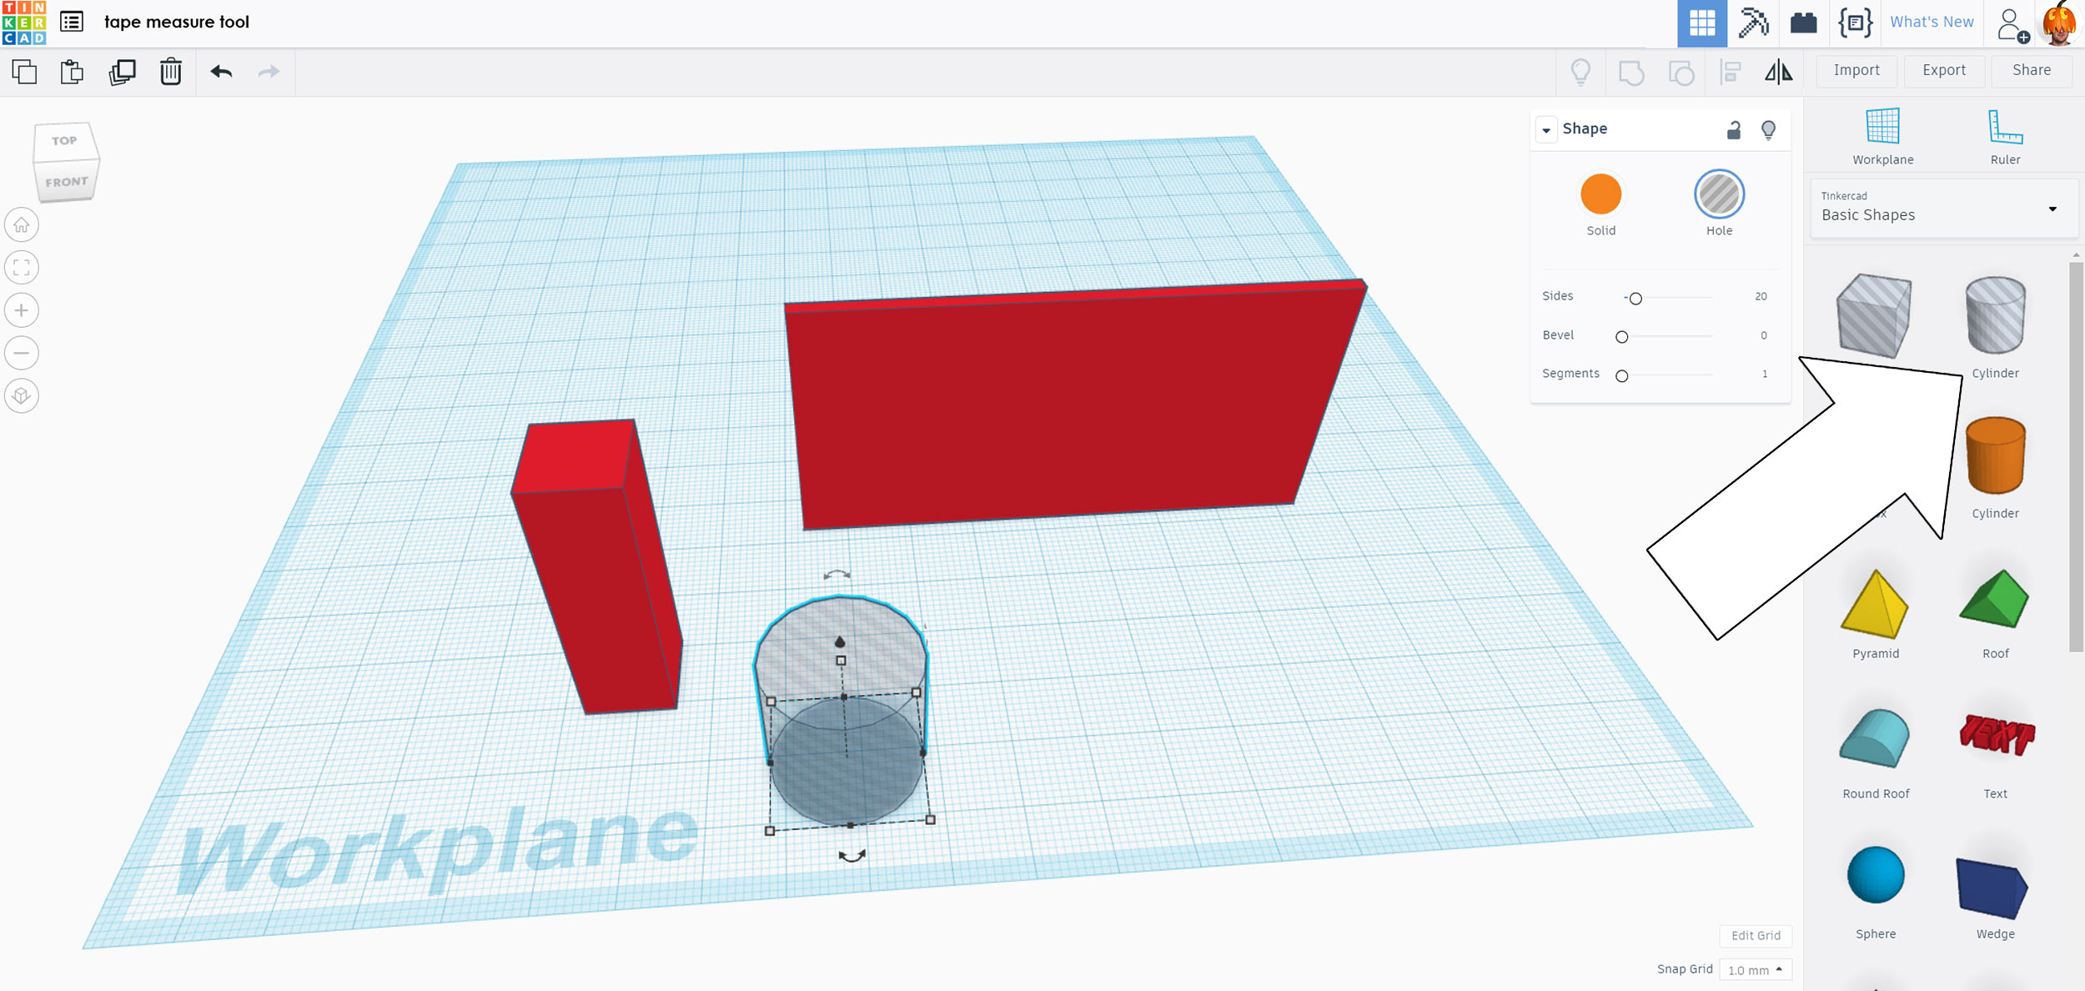Click the Home view icon

click(x=22, y=225)
